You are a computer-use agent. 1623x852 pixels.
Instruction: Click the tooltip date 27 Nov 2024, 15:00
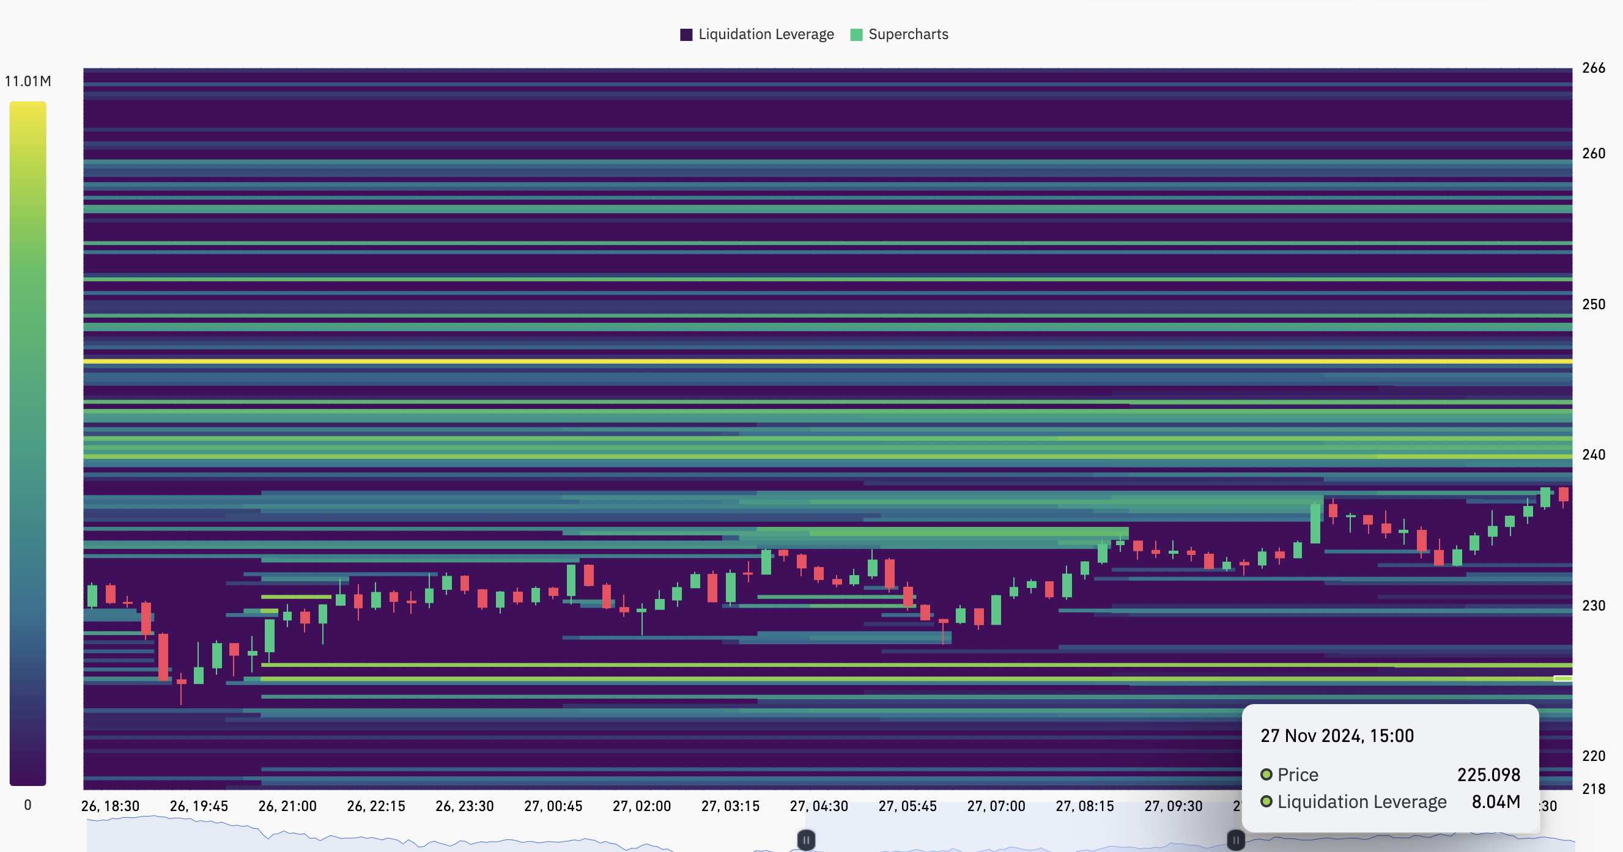click(x=1337, y=735)
